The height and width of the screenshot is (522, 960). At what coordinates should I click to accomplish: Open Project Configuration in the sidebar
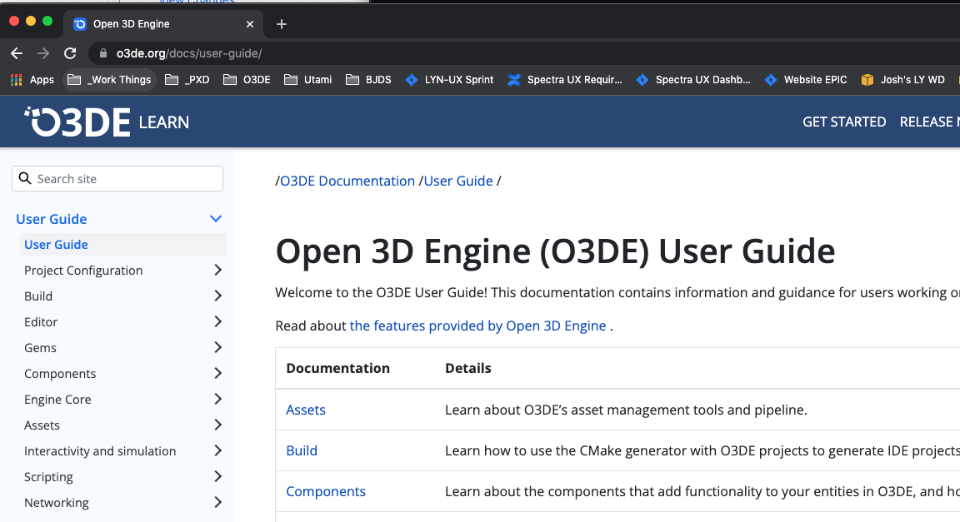coord(83,271)
